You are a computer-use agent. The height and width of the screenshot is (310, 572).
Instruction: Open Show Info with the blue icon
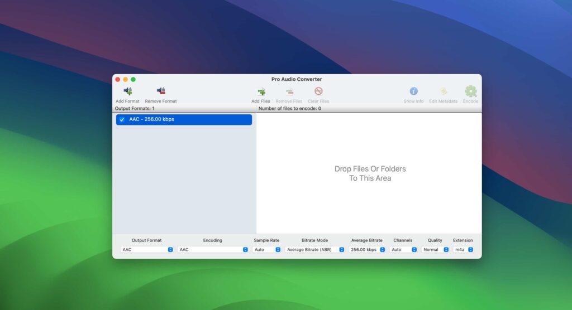pyautogui.click(x=413, y=91)
